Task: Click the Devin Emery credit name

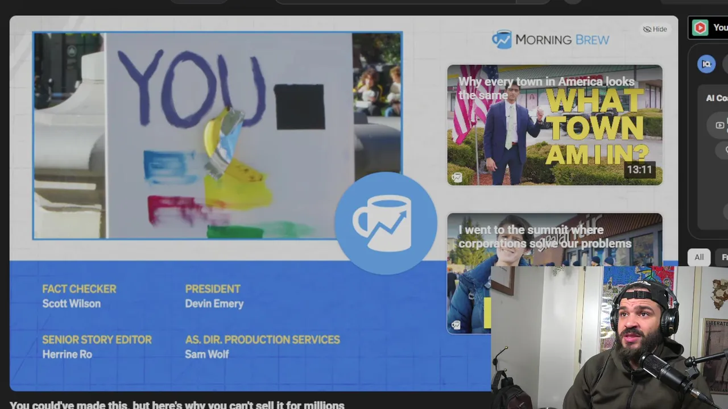Action: [x=214, y=304]
